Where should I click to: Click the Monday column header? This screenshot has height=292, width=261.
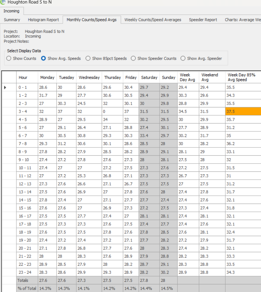47,78
